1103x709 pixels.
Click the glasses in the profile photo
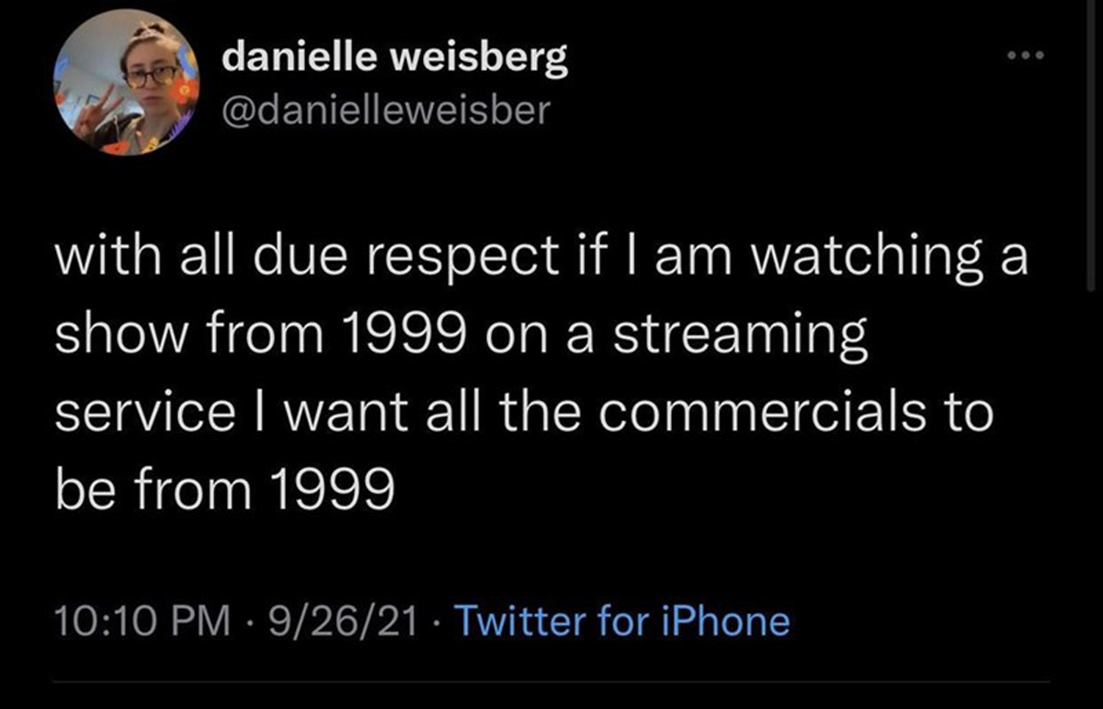[149, 76]
